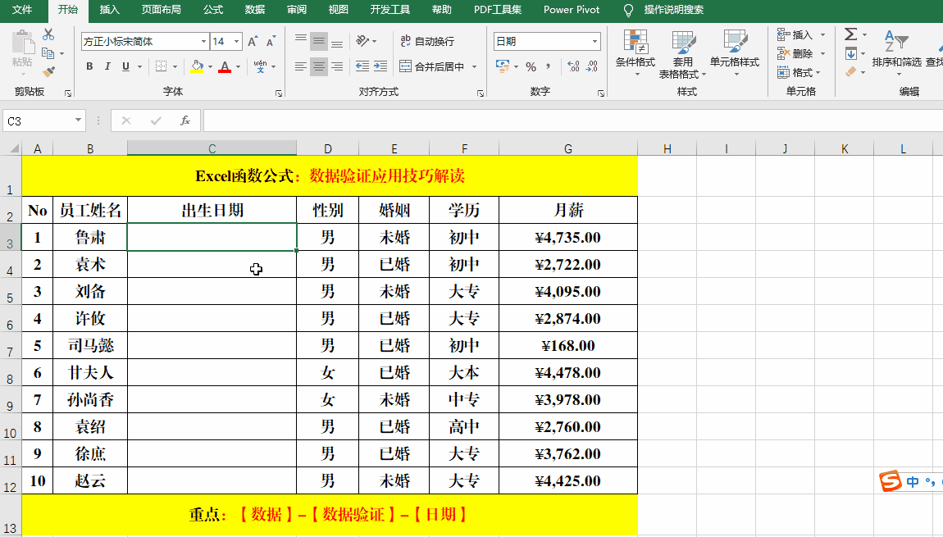The height and width of the screenshot is (537, 943).
Task: Apply yellow fill color bucket
Action: (x=197, y=66)
